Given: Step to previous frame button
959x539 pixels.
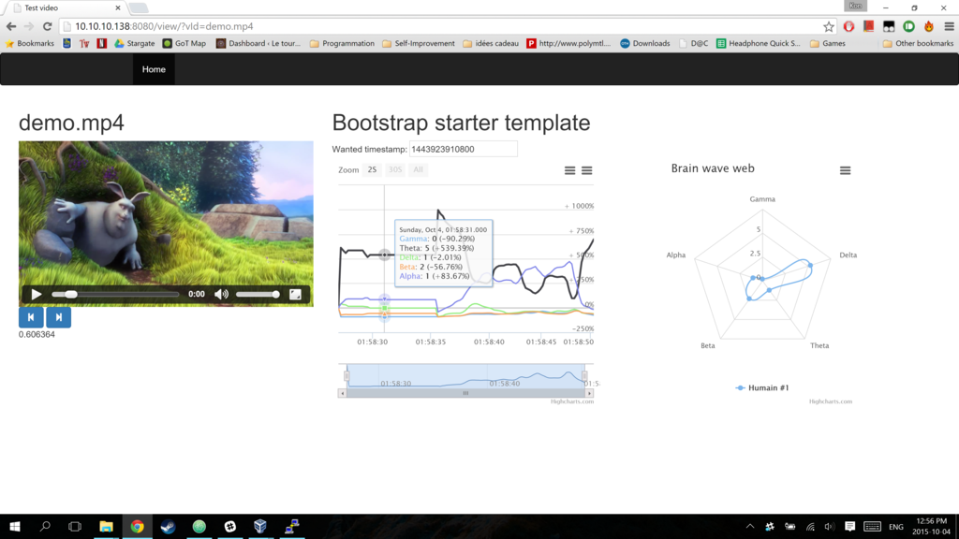Looking at the screenshot, I should click(x=31, y=317).
